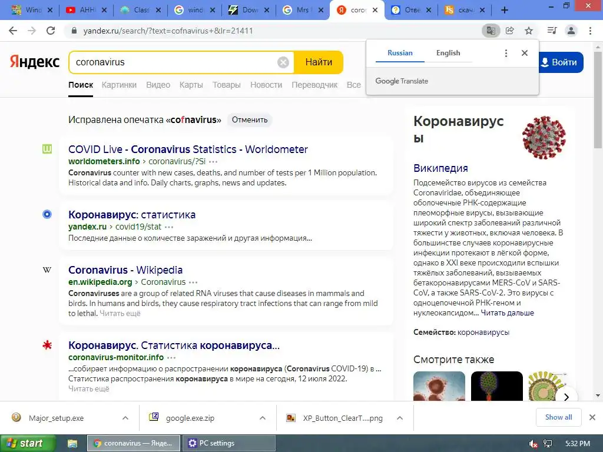This screenshot has height=452, width=603.
Task: Open translate popup options three-dot menu
Action: (x=506, y=53)
